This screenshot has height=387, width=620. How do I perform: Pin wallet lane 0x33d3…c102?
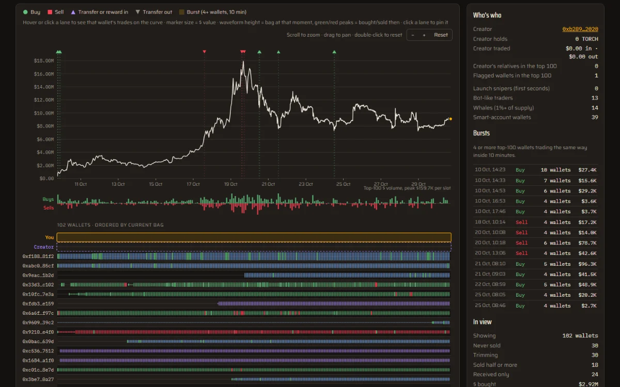[x=254, y=284]
